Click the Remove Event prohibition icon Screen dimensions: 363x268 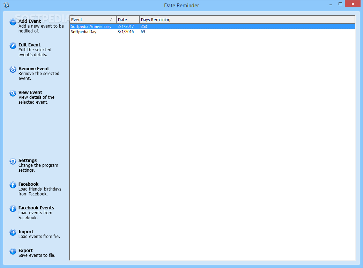point(13,69)
